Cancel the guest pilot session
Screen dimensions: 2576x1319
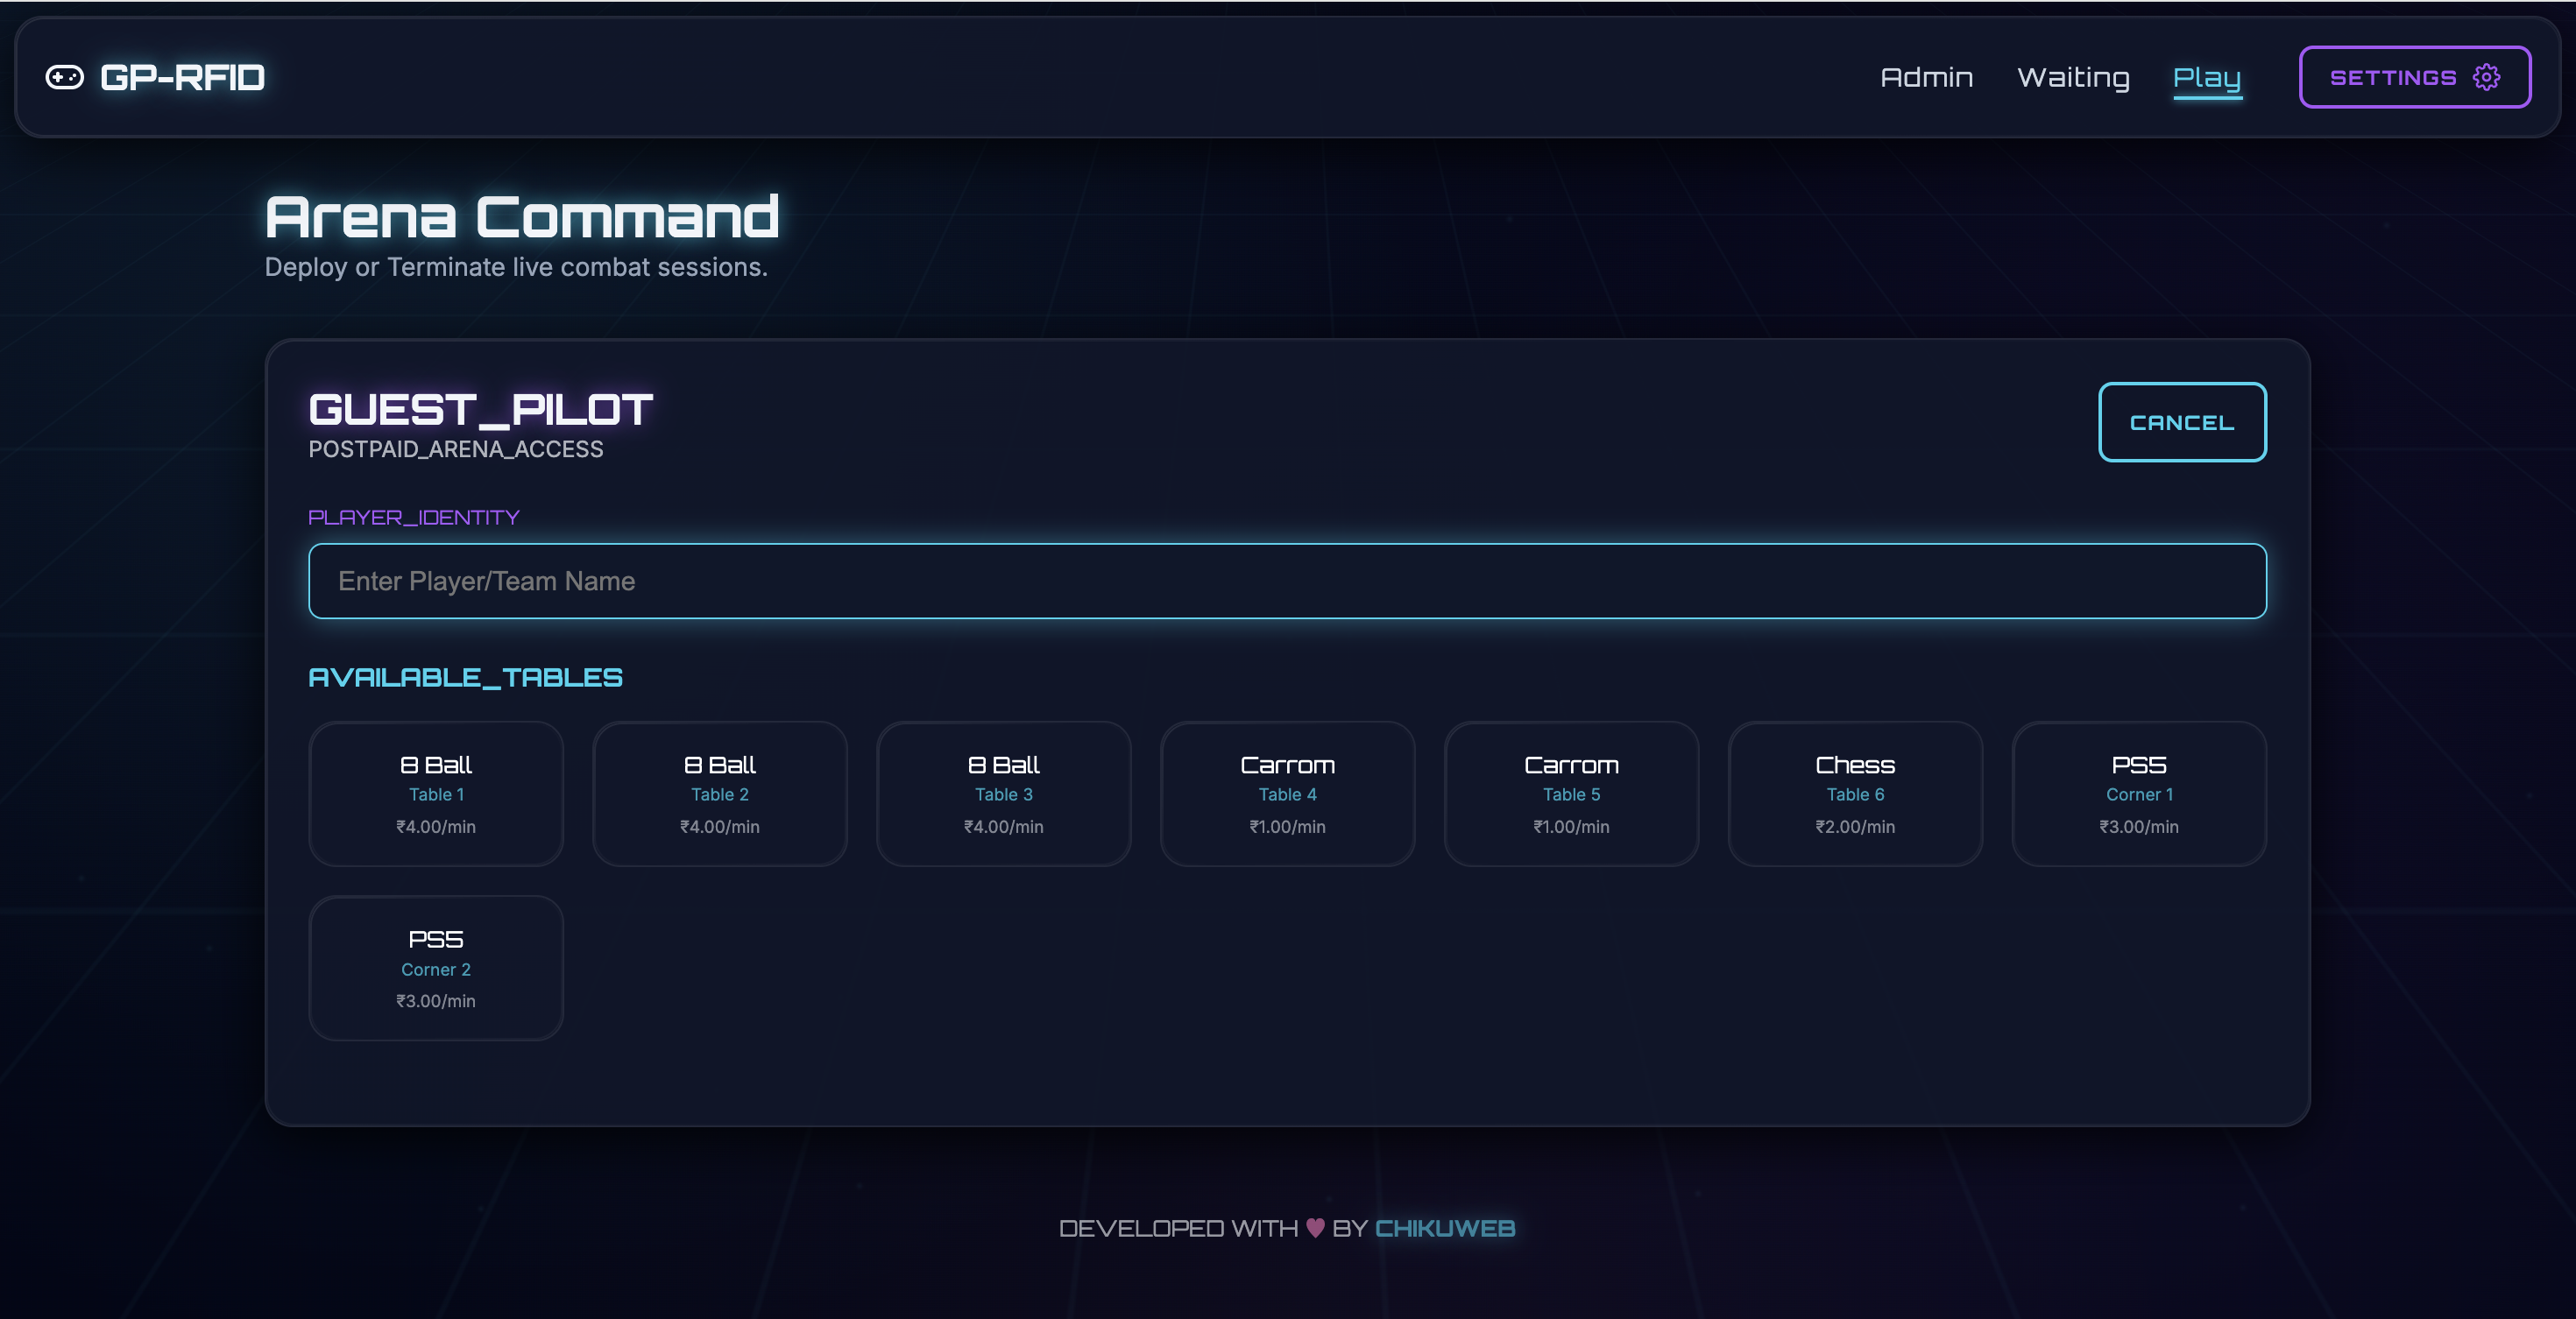point(2181,421)
